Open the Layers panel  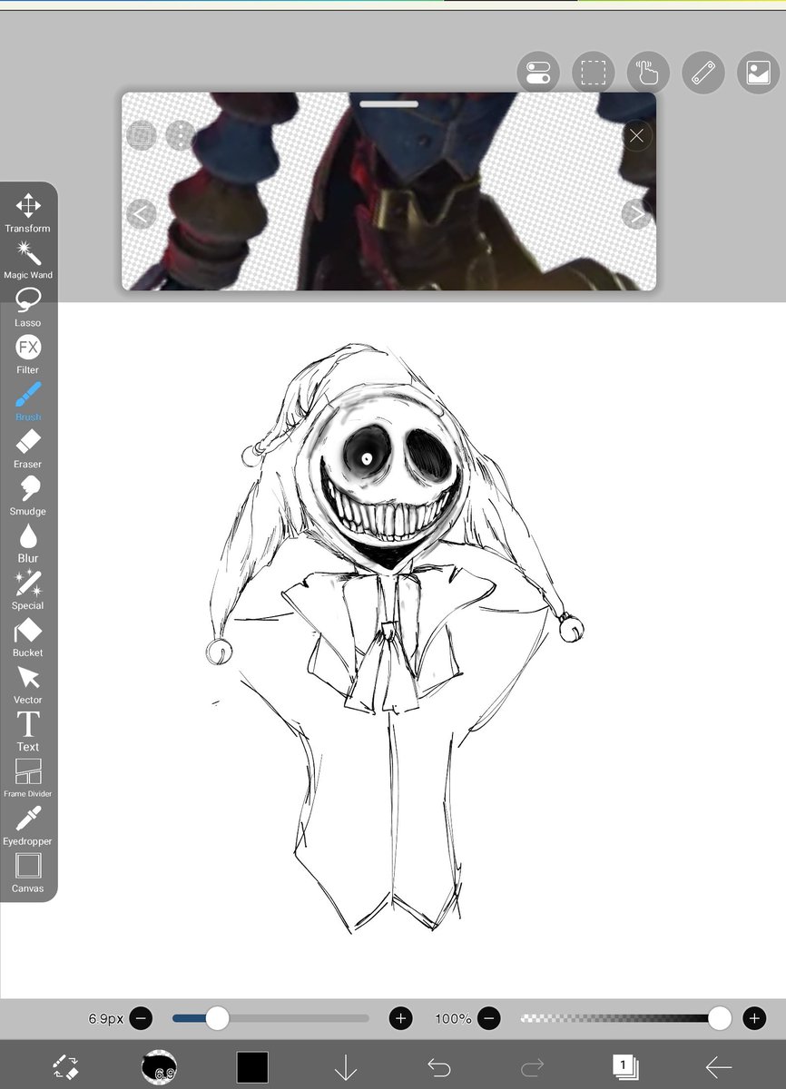coord(625,1066)
